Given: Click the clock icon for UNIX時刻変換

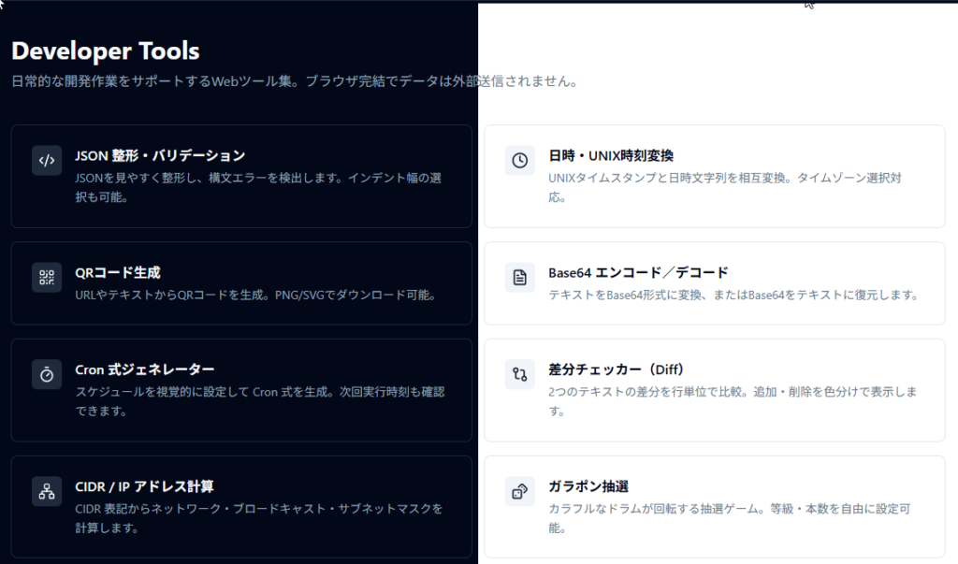Looking at the screenshot, I should coord(519,160).
